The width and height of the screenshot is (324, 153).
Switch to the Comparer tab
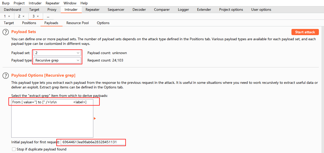(x=162, y=9)
